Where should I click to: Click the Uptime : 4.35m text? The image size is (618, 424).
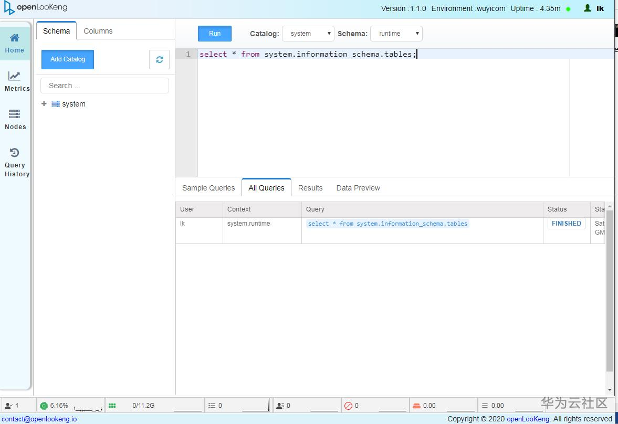coord(535,9)
